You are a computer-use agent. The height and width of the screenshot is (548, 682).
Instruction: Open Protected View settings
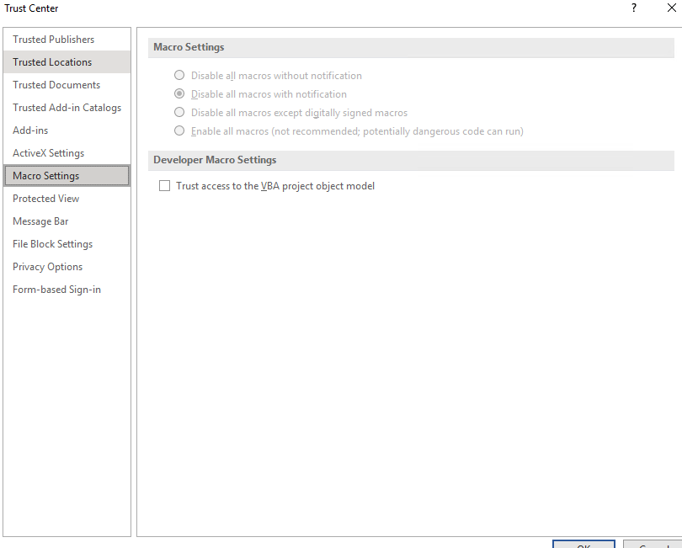pos(67,199)
